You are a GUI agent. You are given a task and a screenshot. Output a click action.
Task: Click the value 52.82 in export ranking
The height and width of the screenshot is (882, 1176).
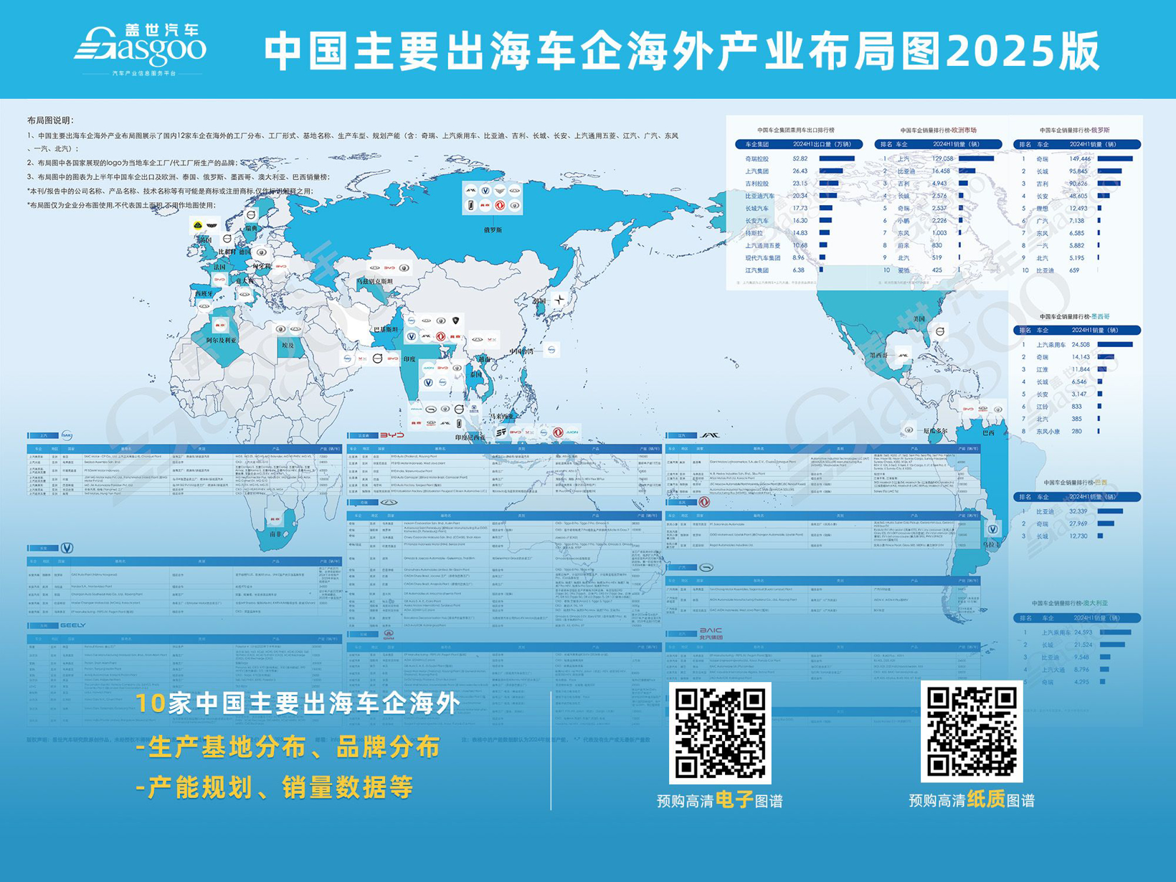point(800,158)
